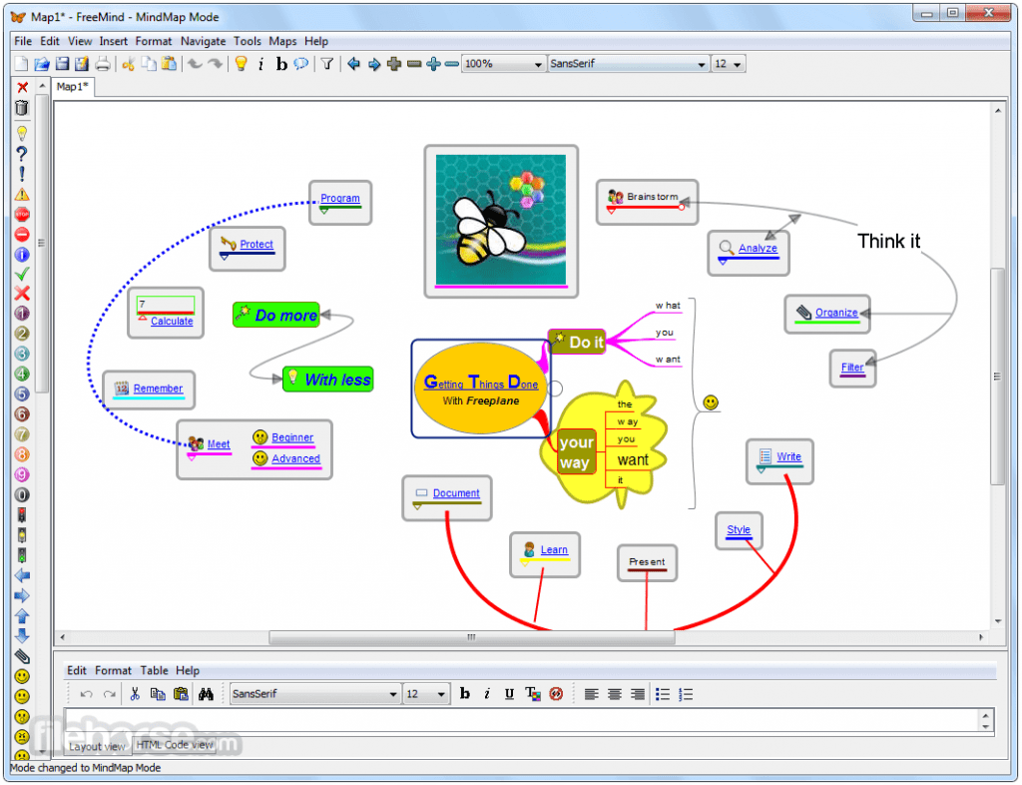The height and width of the screenshot is (785, 1022).
Task: Click the Document node link
Action: 455,493
